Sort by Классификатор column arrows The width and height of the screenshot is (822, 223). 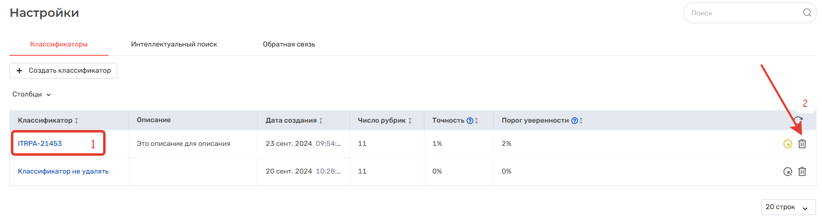click(x=76, y=121)
